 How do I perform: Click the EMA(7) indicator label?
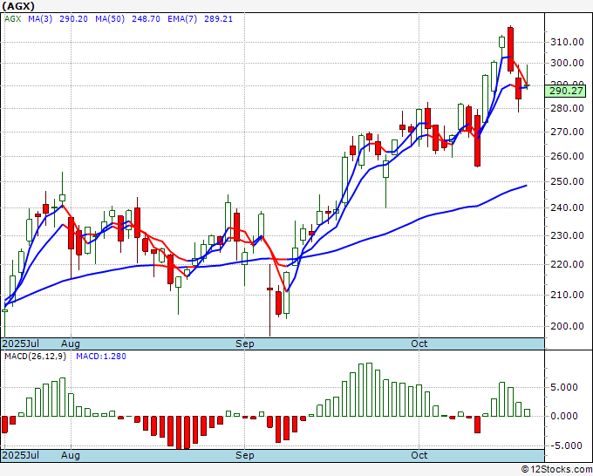(x=182, y=19)
